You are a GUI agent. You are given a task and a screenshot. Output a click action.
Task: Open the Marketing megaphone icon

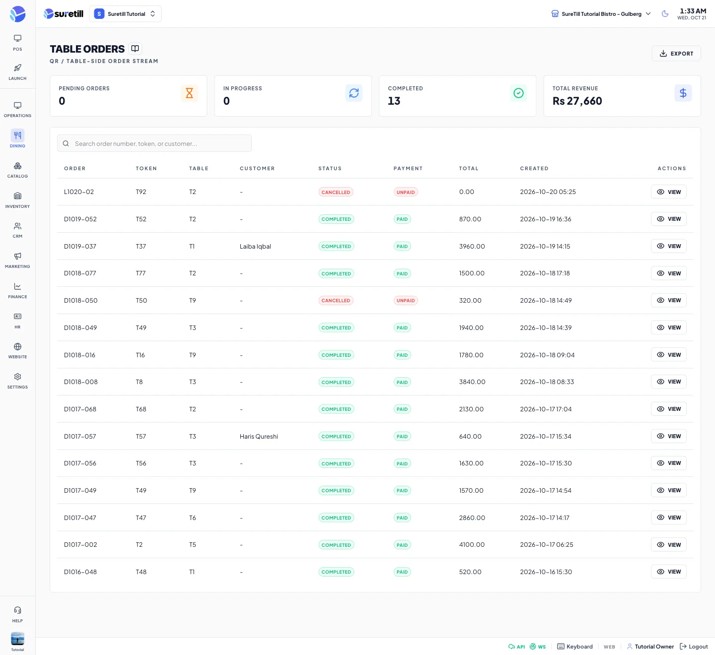click(x=17, y=260)
